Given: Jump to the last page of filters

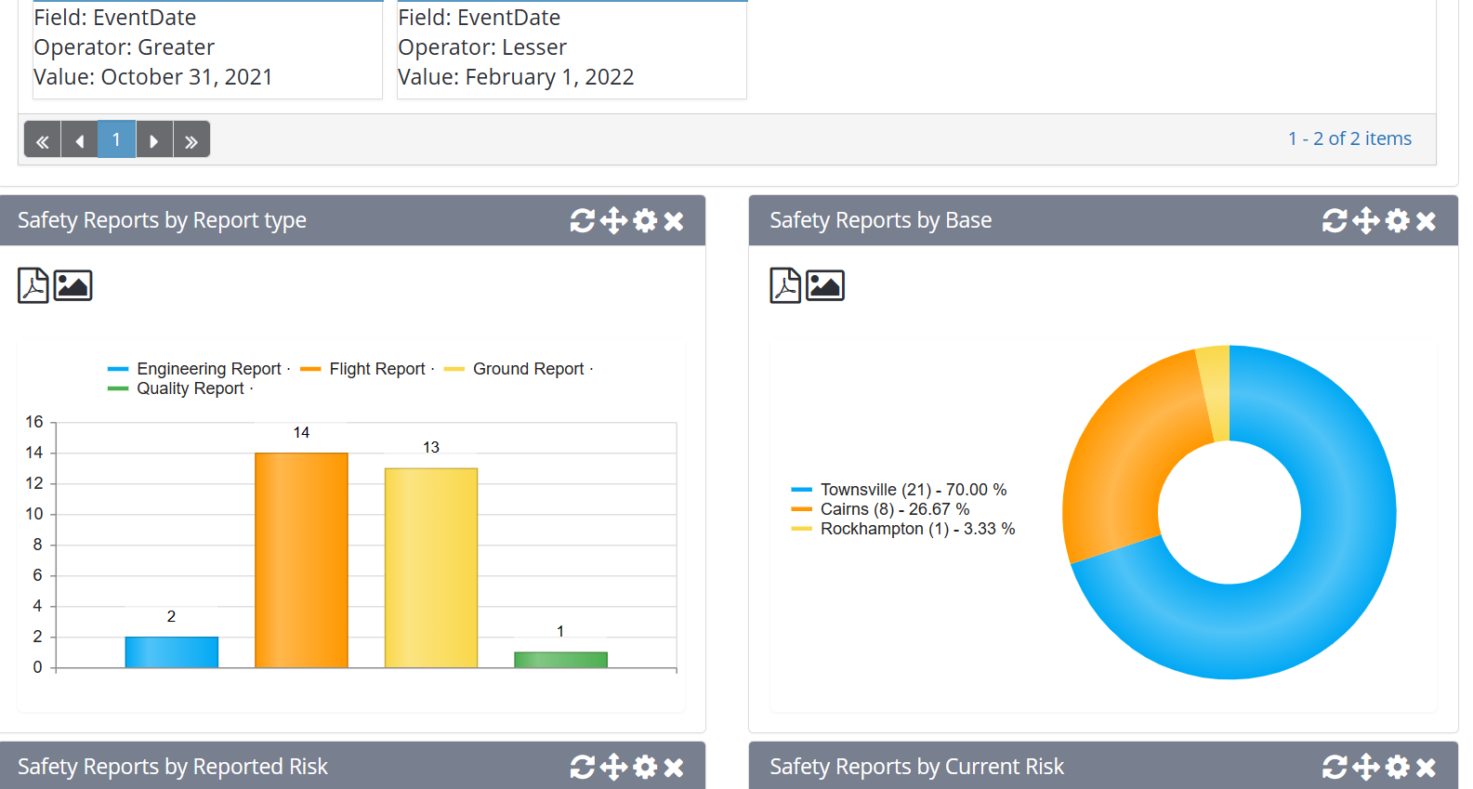Looking at the screenshot, I should (x=191, y=140).
